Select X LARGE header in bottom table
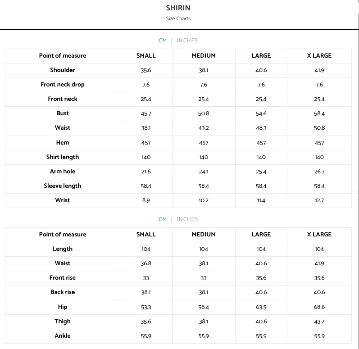 319,234
